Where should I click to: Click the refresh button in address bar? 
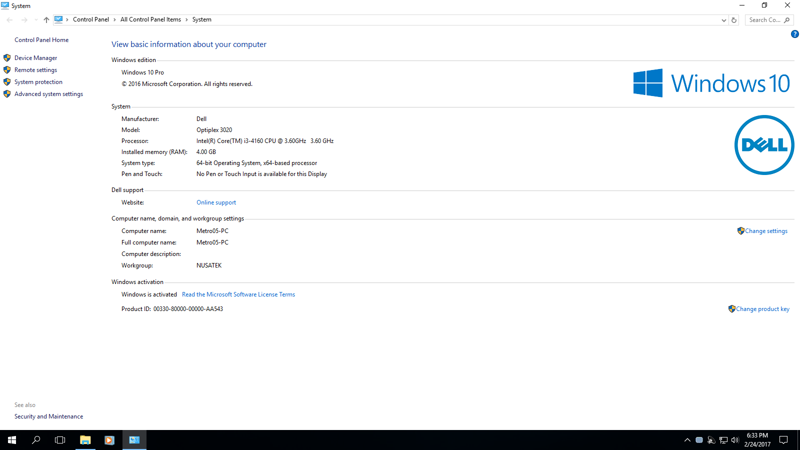(734, 20)
